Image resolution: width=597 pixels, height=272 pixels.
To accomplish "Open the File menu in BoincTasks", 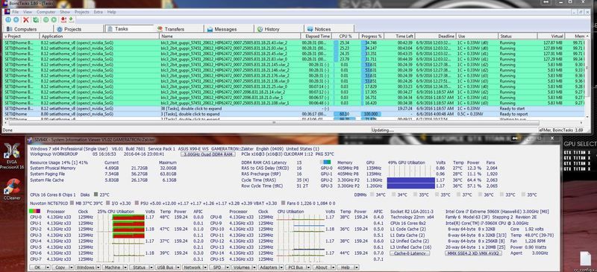I will click(15, 12).
